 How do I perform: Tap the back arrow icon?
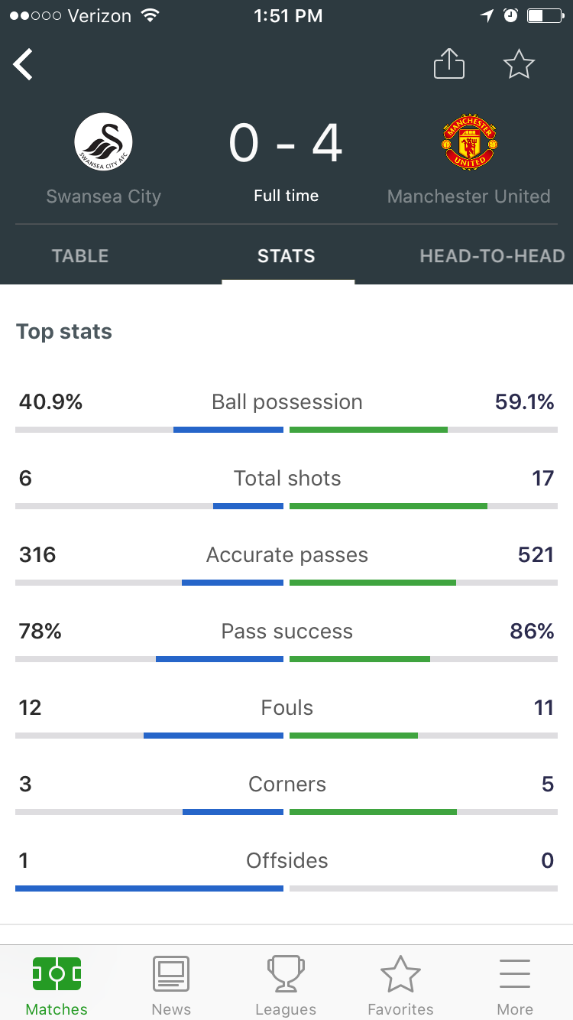(x=23, y=64)
